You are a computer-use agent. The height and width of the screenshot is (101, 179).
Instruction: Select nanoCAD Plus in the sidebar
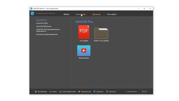pyautogui.click(x=41, y=20)
